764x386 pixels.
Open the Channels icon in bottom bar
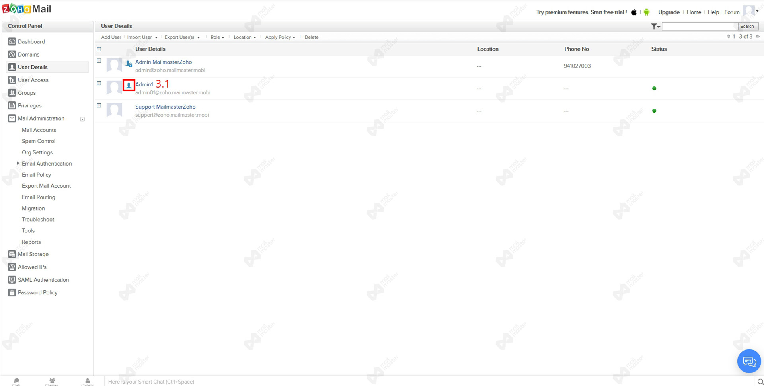[52, 382]
